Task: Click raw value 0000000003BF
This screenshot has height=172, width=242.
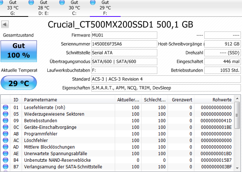Action: point(216,167)
